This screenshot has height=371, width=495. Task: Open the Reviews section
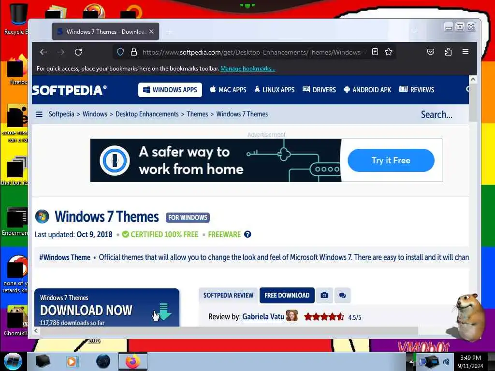417,90
